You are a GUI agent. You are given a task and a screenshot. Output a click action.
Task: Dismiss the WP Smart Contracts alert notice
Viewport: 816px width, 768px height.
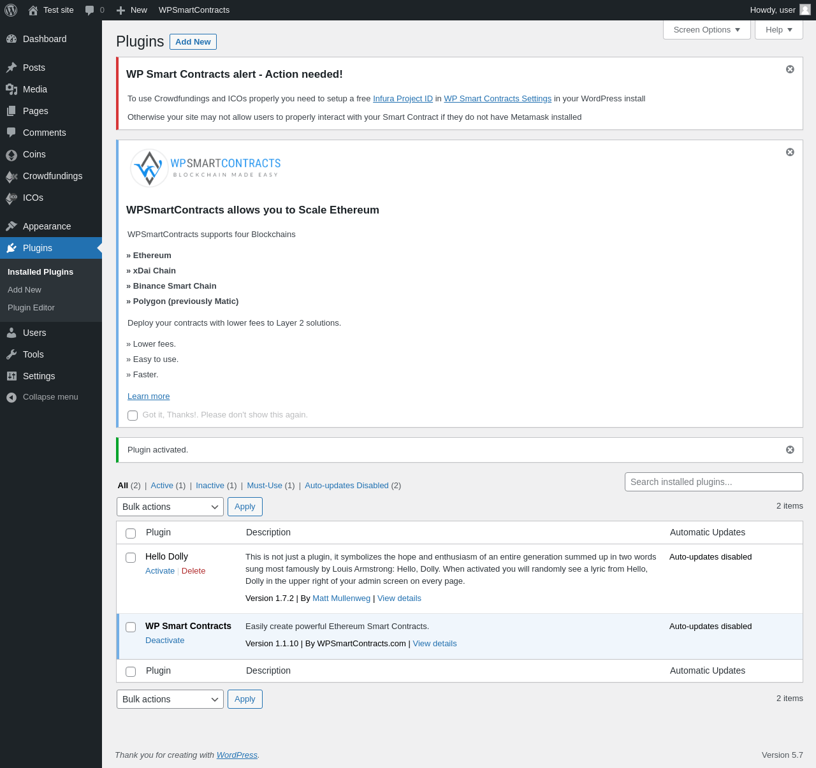[790, 69]
